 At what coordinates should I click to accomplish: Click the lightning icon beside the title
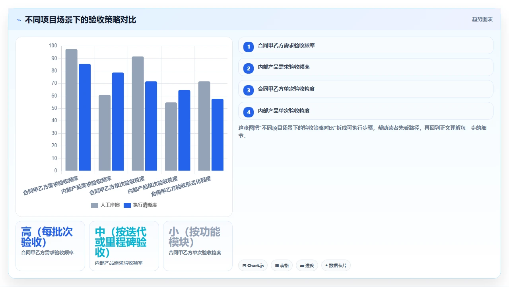coord(19,20)
